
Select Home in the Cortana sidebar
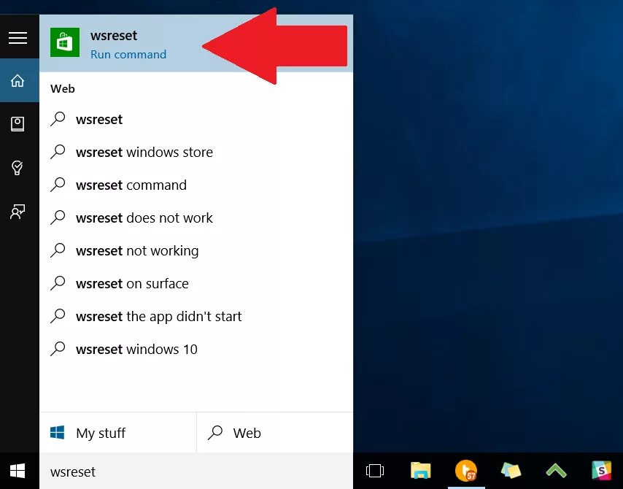pos(19,82)
